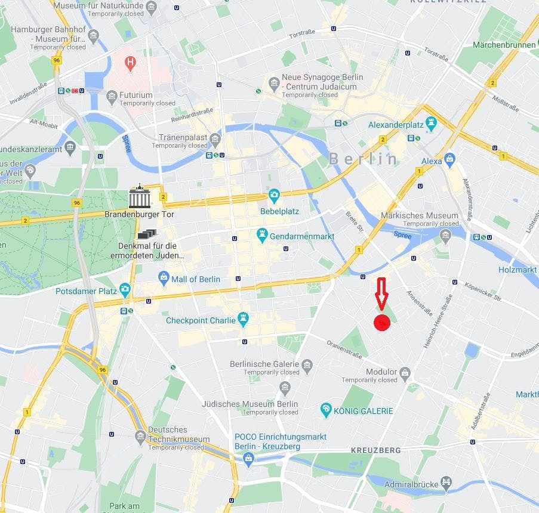Select the Tränenpalast museum pin
This screenshot has height=513, width=539.
pyautogui.click(x=215, y=140)
